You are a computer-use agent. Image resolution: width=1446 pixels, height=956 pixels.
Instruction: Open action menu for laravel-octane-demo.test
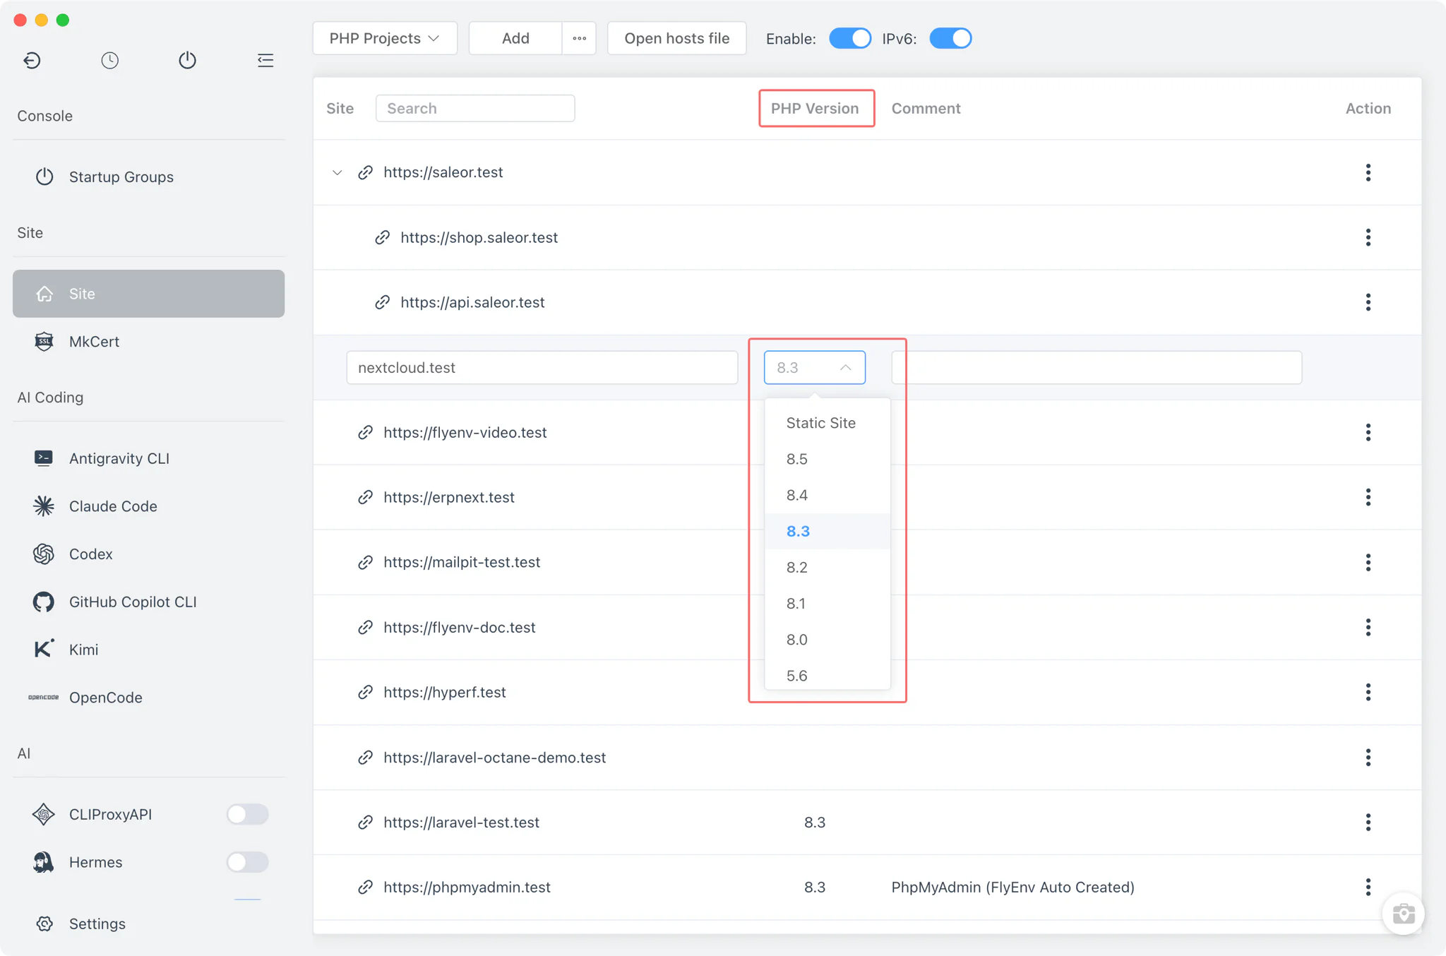point(1368,758)
